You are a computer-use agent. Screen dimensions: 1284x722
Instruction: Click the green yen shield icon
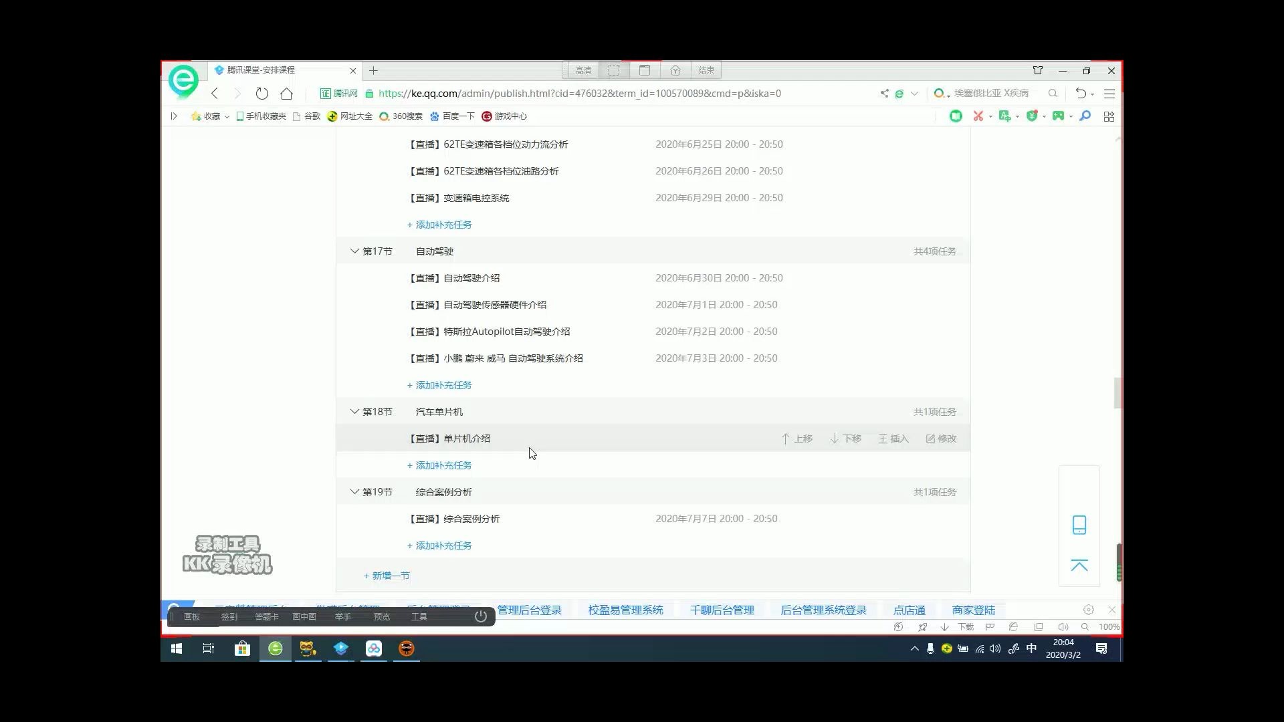(1032, 116)
